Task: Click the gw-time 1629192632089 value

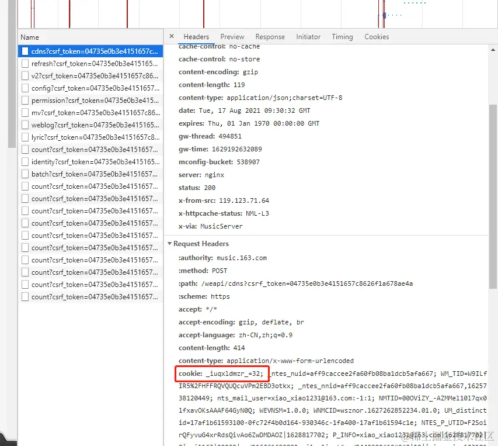Action: pyautogui.click(x=237, y=149)
